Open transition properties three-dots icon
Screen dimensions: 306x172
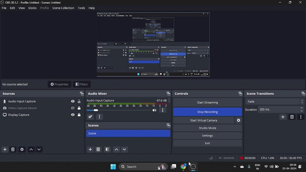pyautogui.click(x=301, y=117)
